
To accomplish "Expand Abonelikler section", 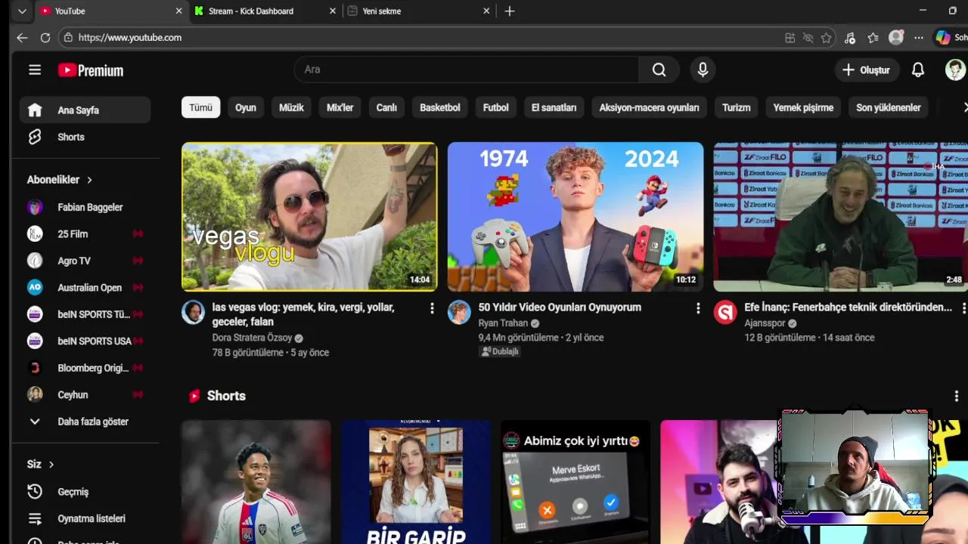I will (60, 180).
